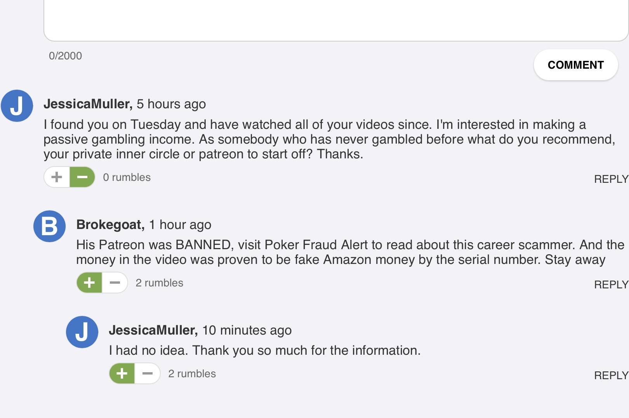Downvote JessicaMuller's first comment with minus
Viewport: 629px width, 418px height.
(x=82, y=177)
